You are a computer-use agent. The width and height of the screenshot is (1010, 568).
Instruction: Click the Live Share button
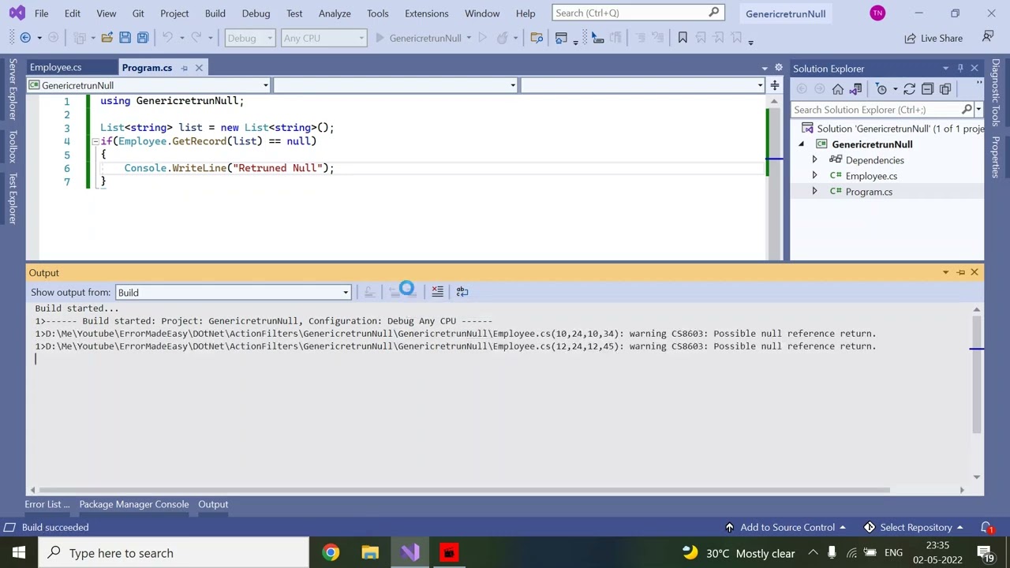(933, 38)
